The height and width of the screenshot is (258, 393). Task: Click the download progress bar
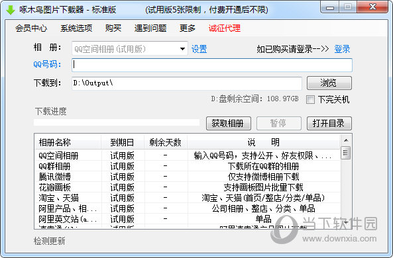117,122
